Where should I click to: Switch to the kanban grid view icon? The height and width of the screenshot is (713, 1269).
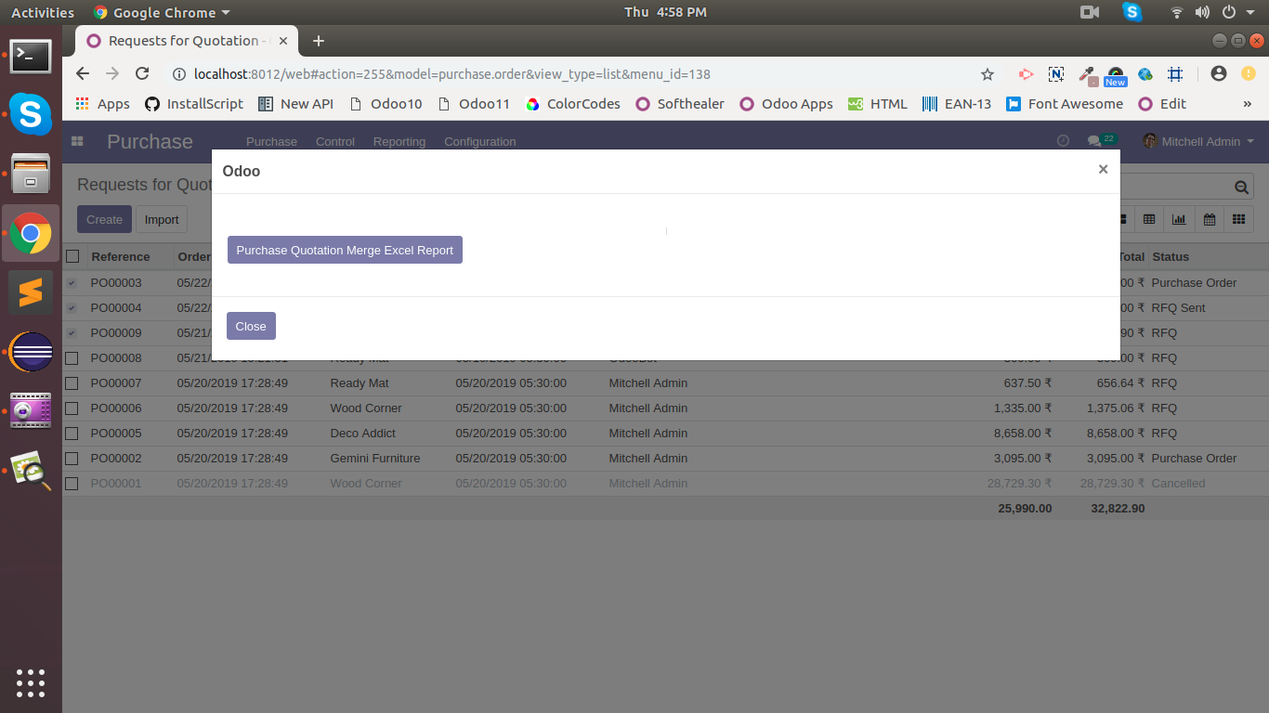point(1238,219)
